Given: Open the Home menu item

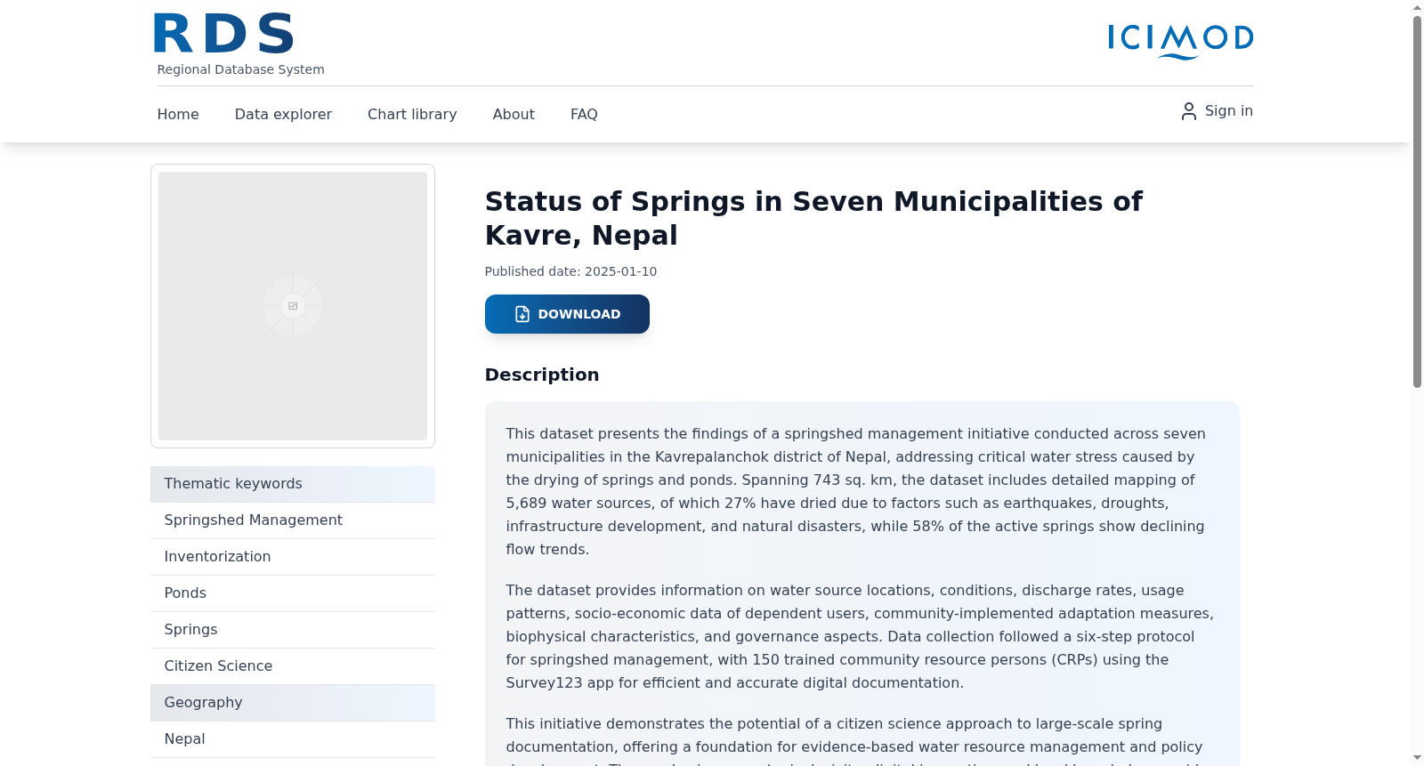Looking at the screenshot, I should 178,114.
